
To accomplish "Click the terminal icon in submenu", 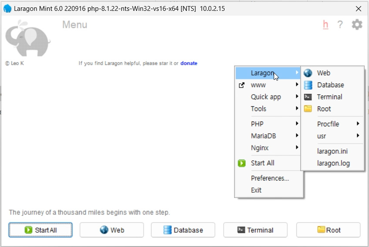I will click(308, 97).
